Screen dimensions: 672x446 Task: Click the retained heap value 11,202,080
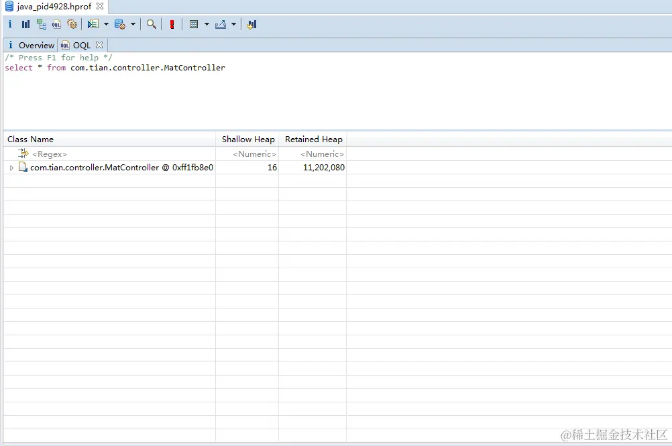(323, 168)
